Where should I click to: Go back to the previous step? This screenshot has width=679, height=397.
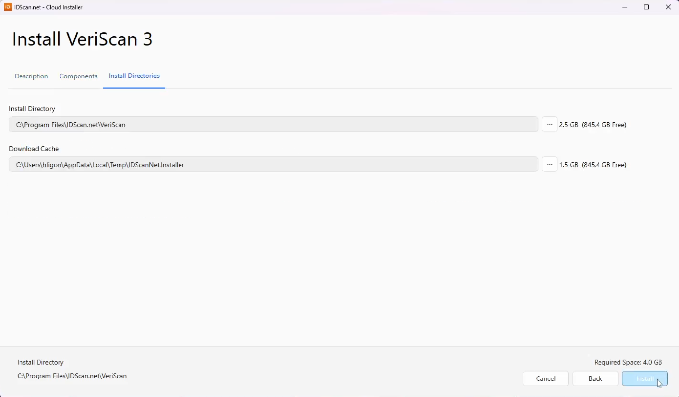point(596,378)
